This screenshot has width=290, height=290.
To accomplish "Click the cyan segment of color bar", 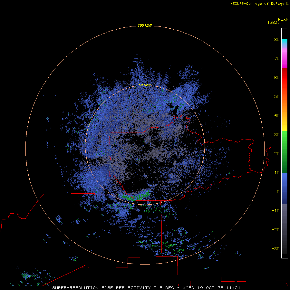I will pyautogui.click(x=285, y=42).
